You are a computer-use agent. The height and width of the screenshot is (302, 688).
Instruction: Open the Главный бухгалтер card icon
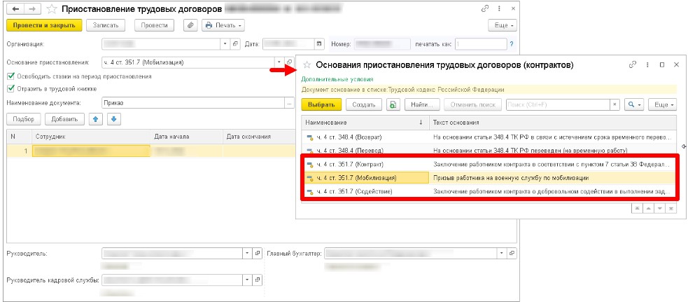[512, 253]
